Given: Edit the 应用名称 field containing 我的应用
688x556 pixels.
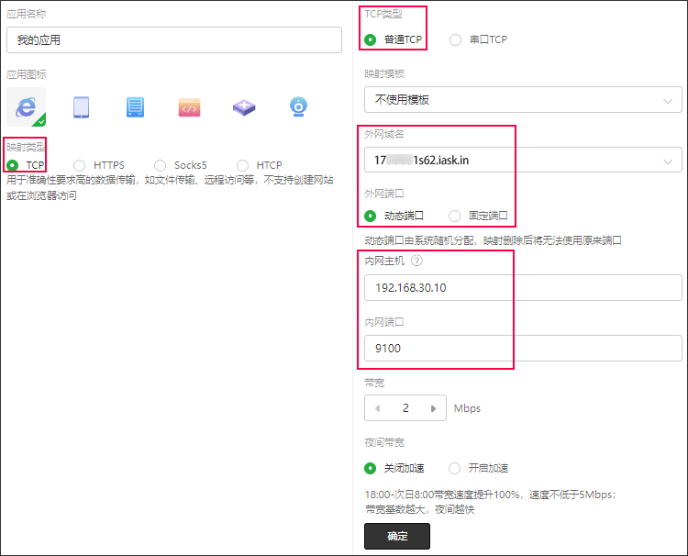Looking at the screenshot, I should click(174, 40).
